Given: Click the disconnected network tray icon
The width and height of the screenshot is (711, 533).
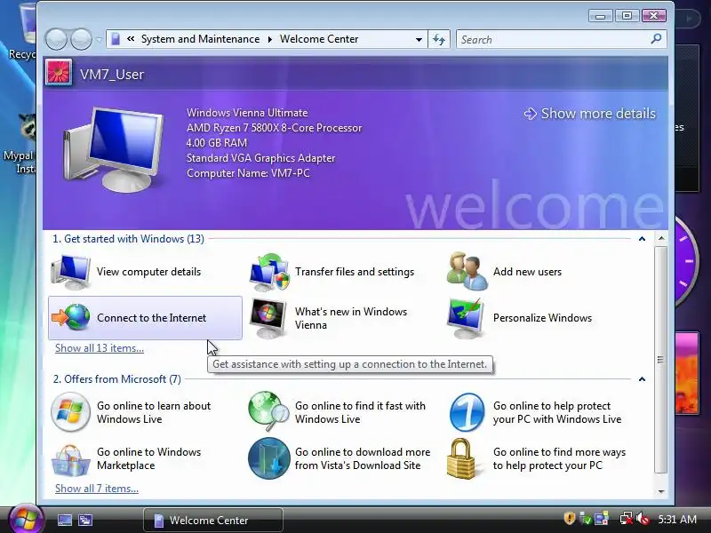Looking at the screenshot, I should 627,519.
